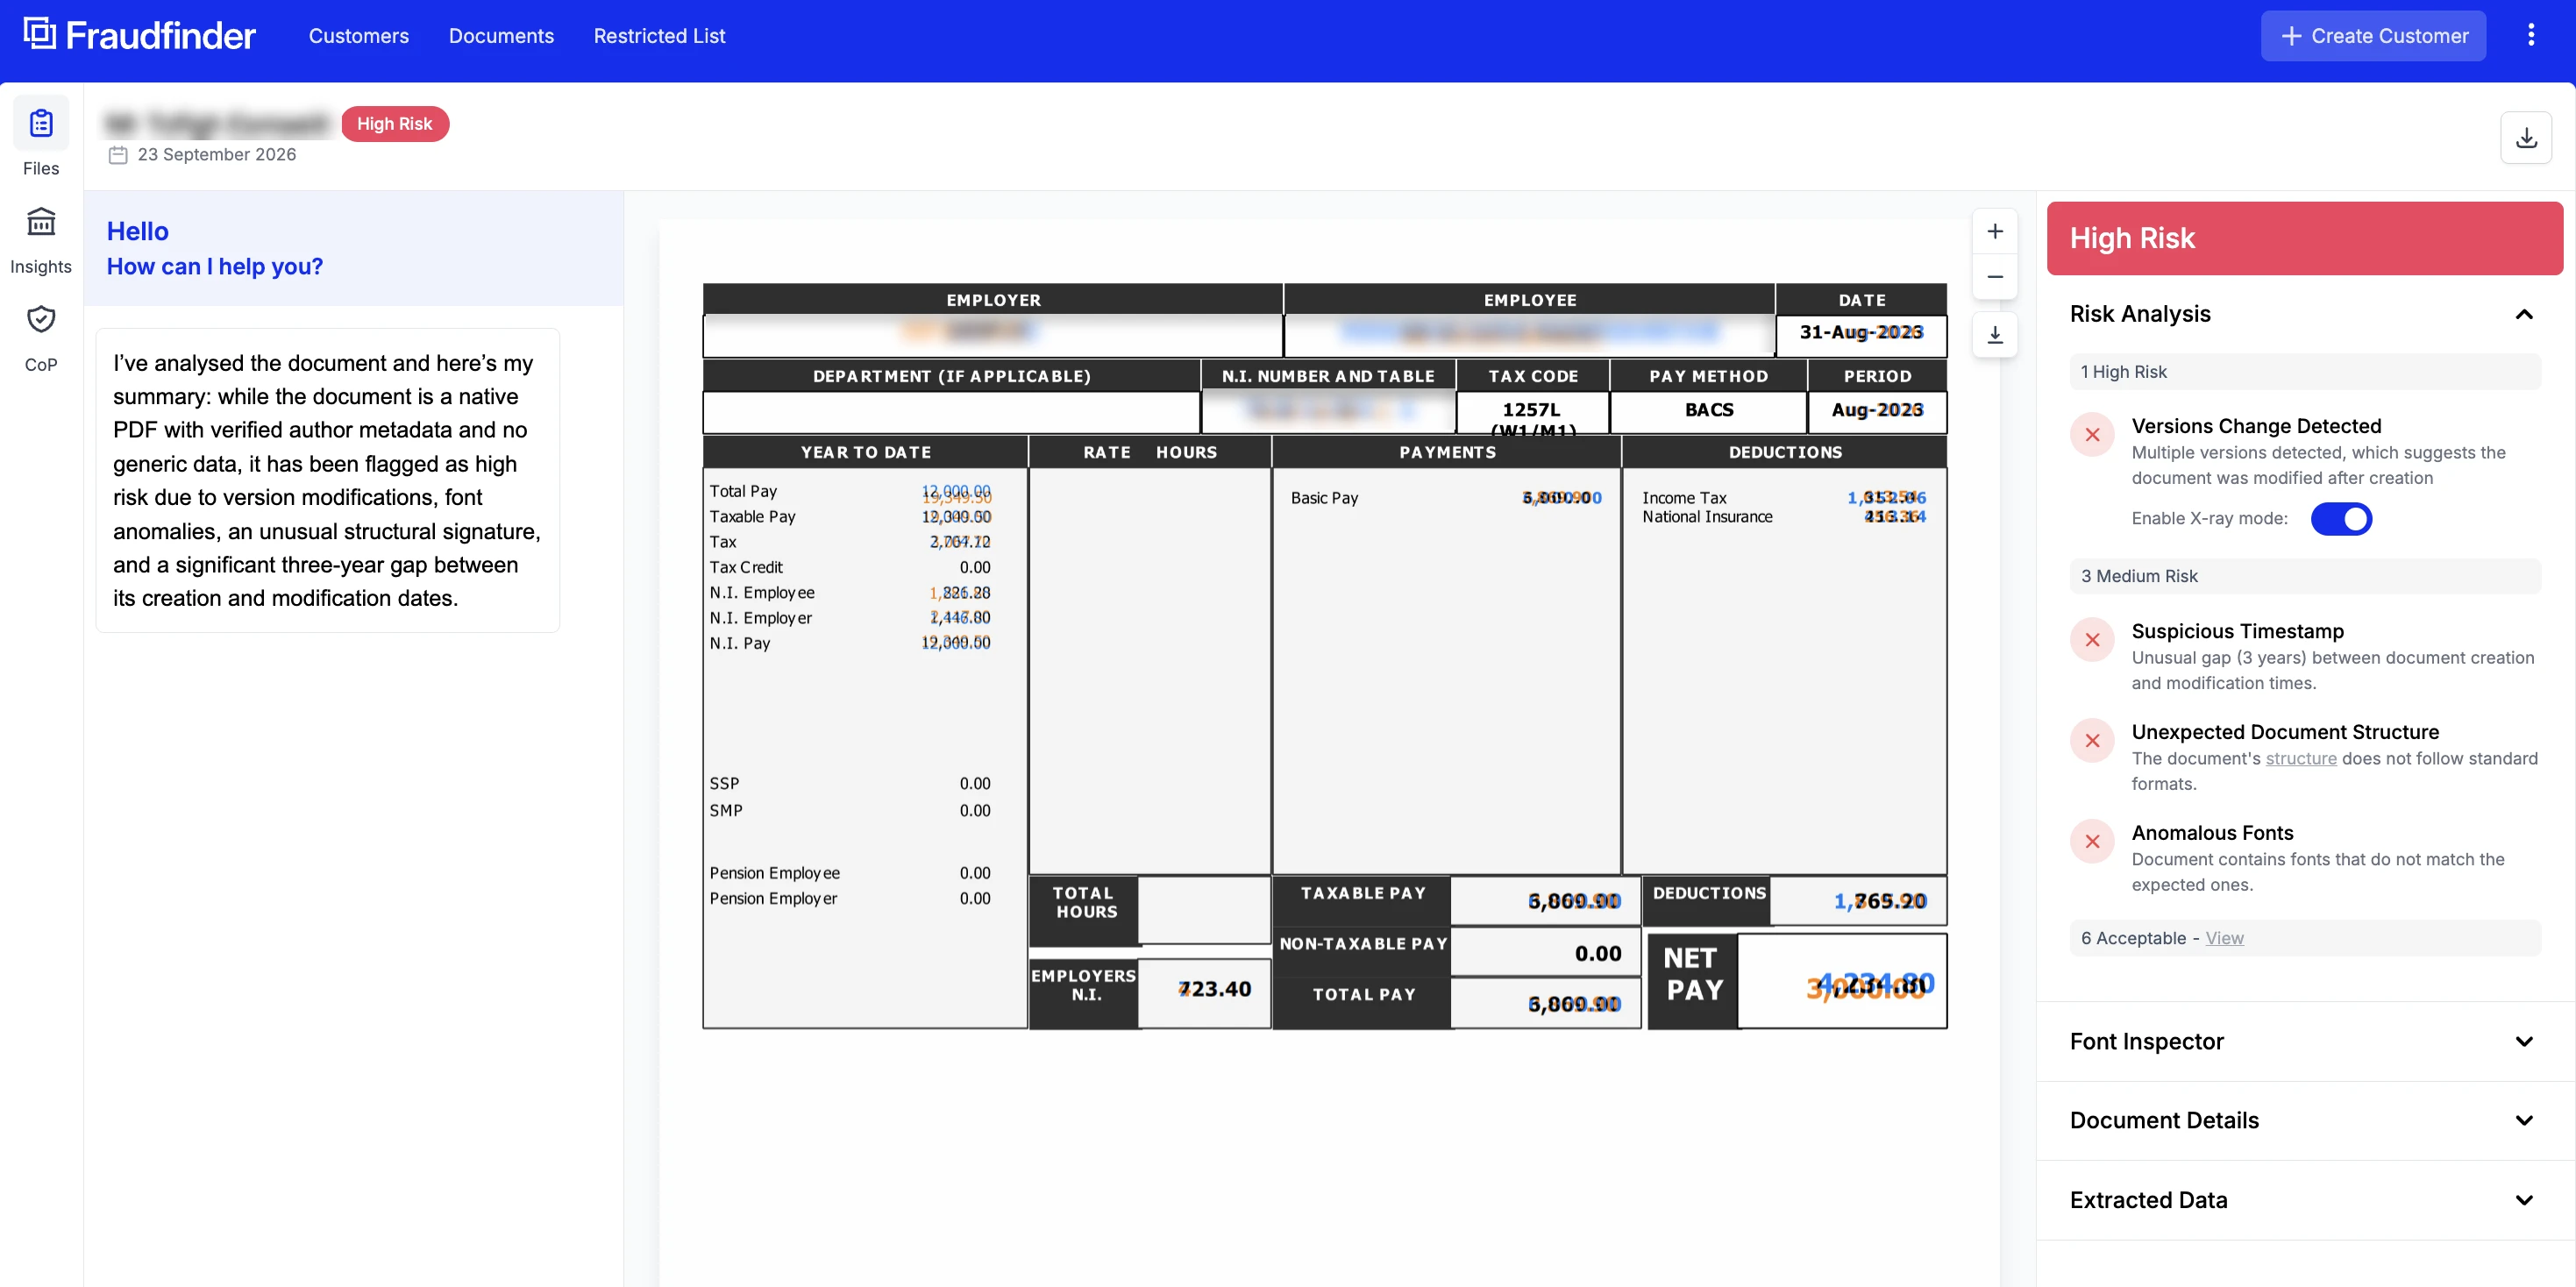
Task: Open the three-dot more options menu
Action: click(x=2531, y=35)
